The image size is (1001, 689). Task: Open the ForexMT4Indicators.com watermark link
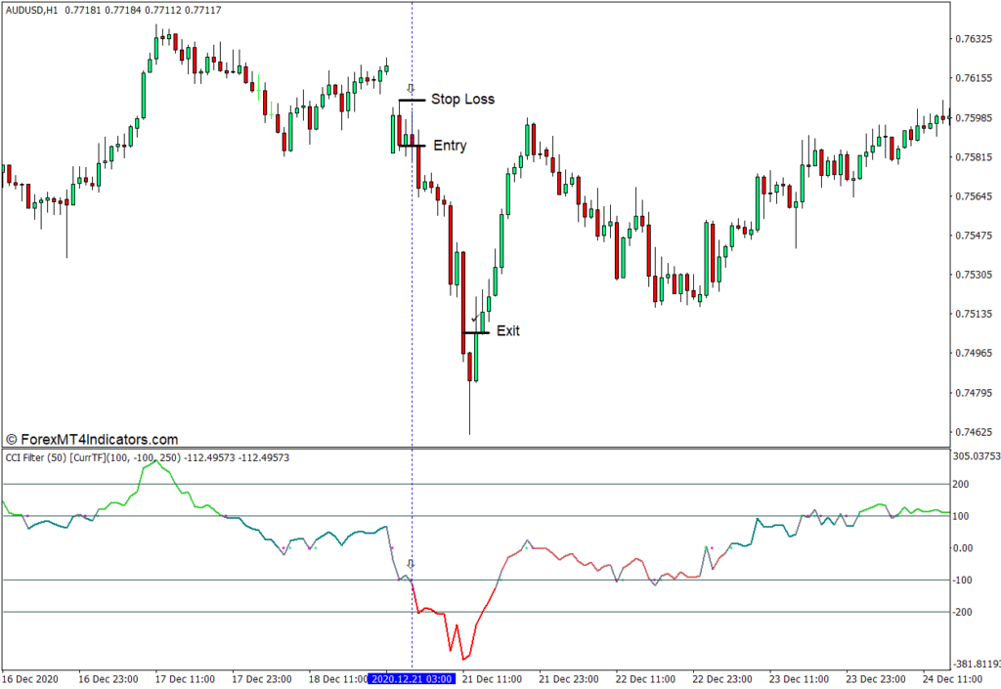coord(92,440)
